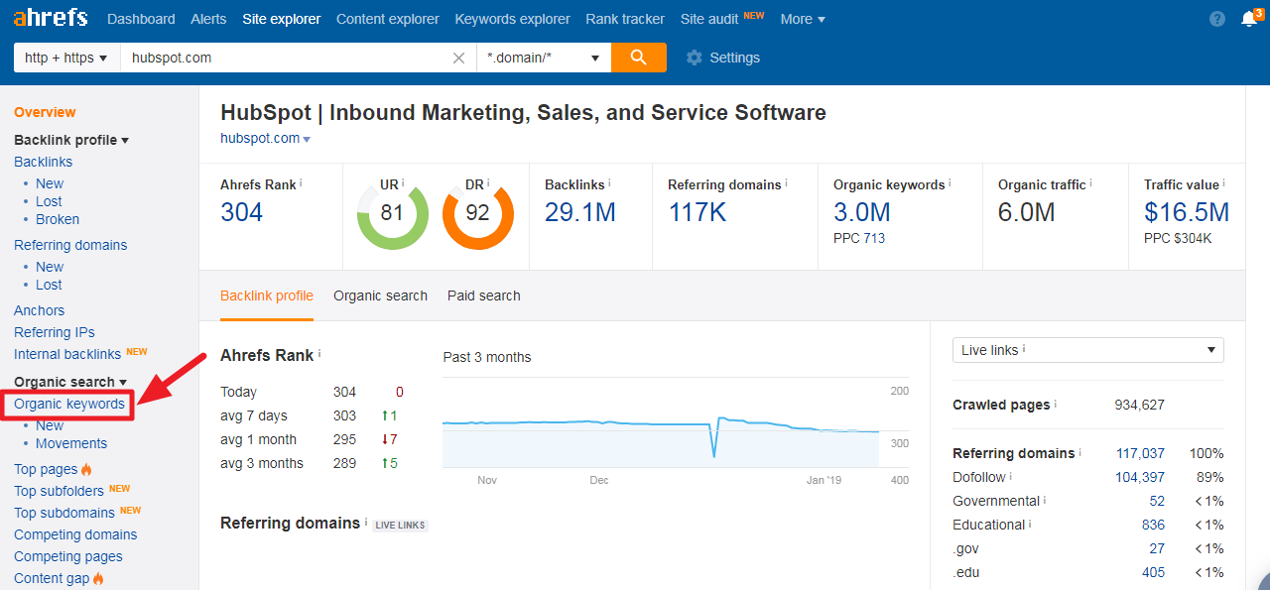1270x590 pixels.
Task: Click info icon next to Crawled pages
Action: coord(1055,404)
